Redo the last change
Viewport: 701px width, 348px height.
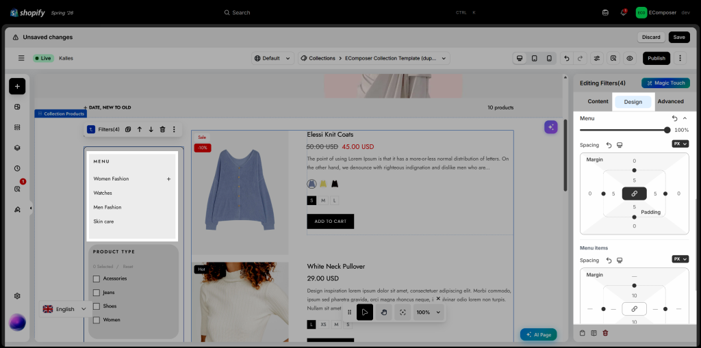(580, 58)
